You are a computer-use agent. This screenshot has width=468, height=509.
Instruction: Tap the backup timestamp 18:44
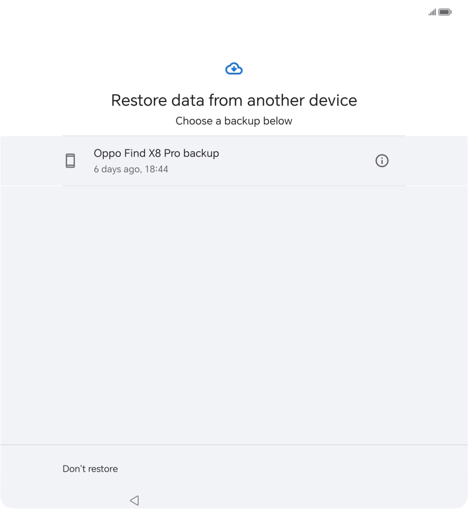coord(131,169)
